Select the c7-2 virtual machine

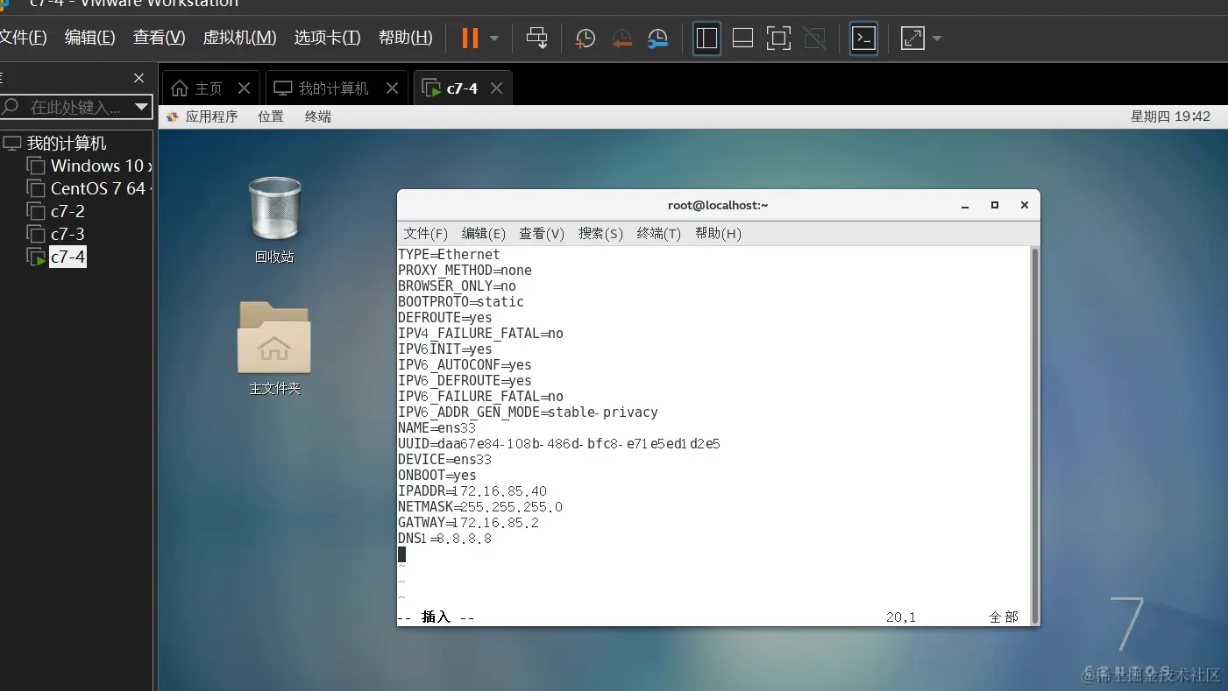coord(56,211)
